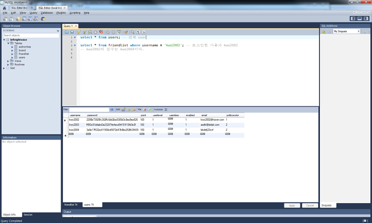Click the refresh icon next to the Filter field
The image size is (372, 223).
(x=112, y=110)
